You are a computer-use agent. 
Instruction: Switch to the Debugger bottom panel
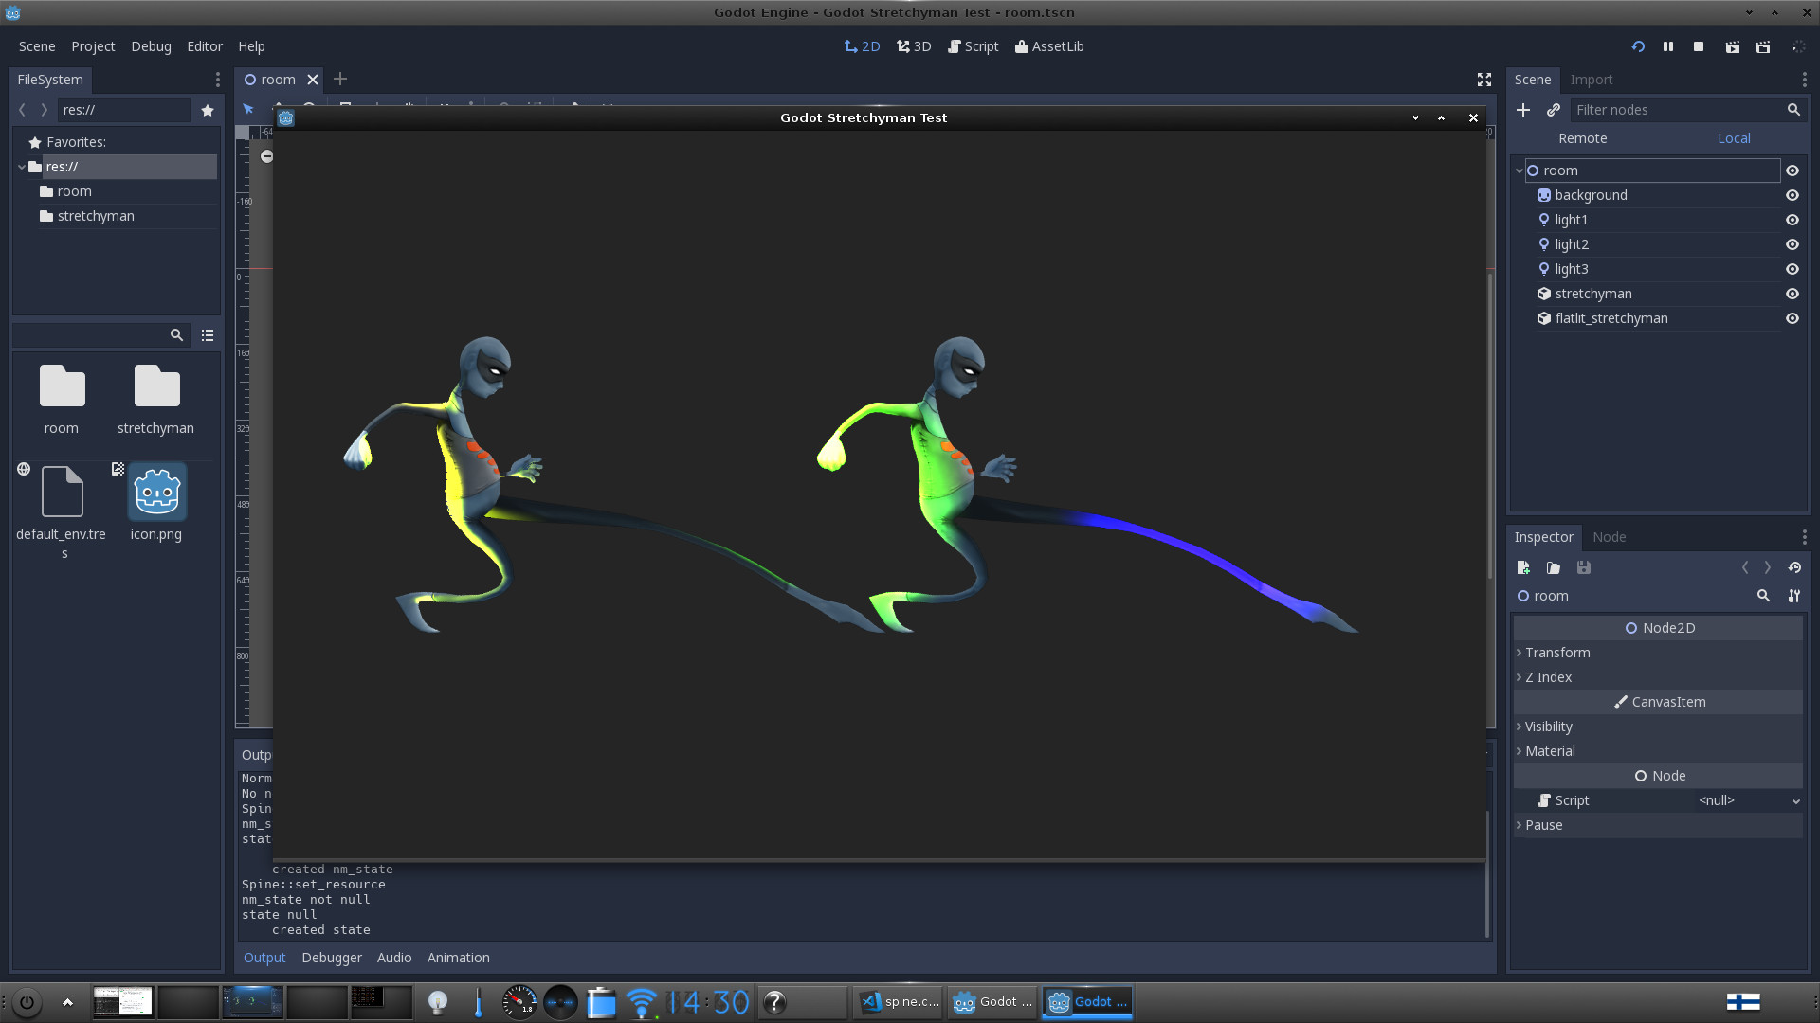[331, 958]
